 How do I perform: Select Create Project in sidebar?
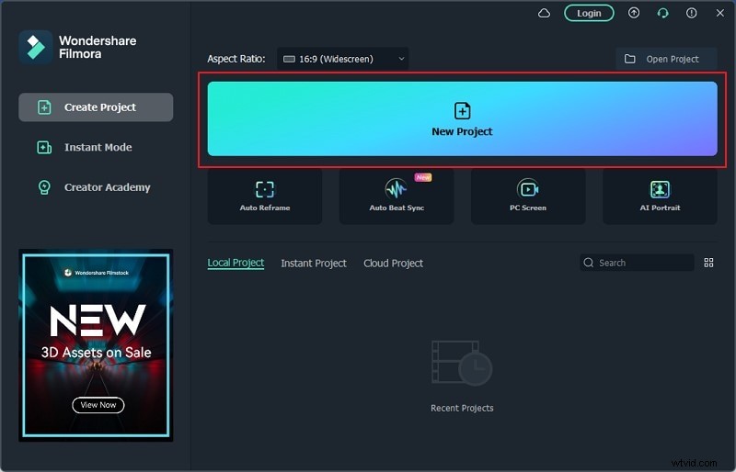click(x=96, y=107)
